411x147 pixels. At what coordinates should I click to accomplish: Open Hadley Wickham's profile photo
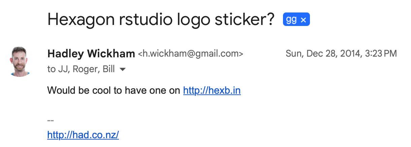(x=21, y=61)
